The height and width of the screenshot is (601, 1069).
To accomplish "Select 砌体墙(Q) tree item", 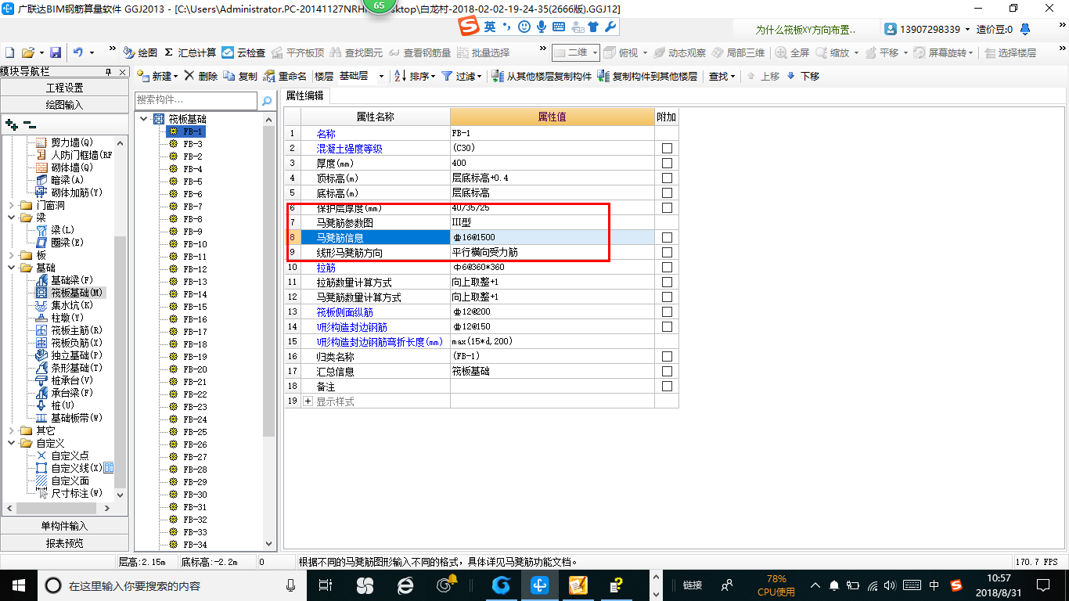I will pyautogui.click(x=72, y=167).
